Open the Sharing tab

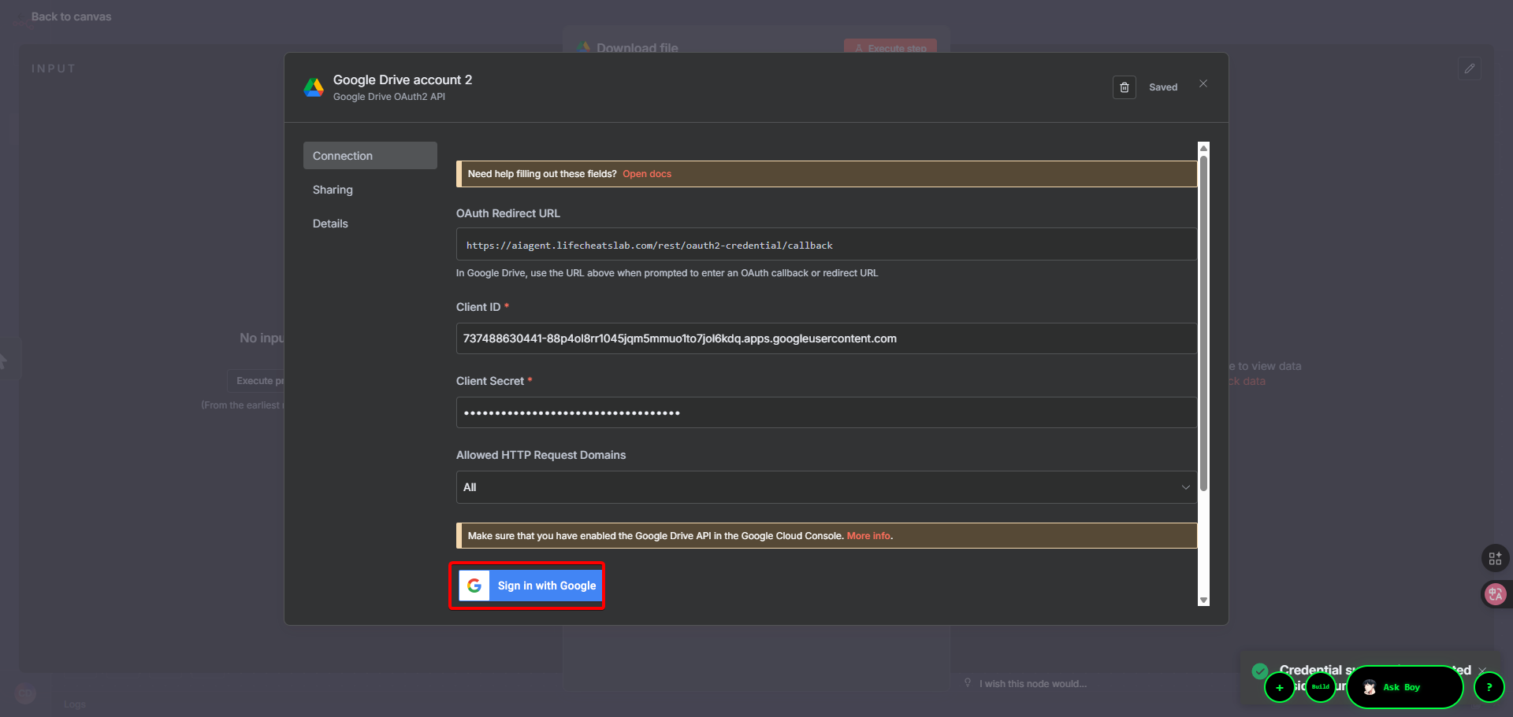[333, 190]
